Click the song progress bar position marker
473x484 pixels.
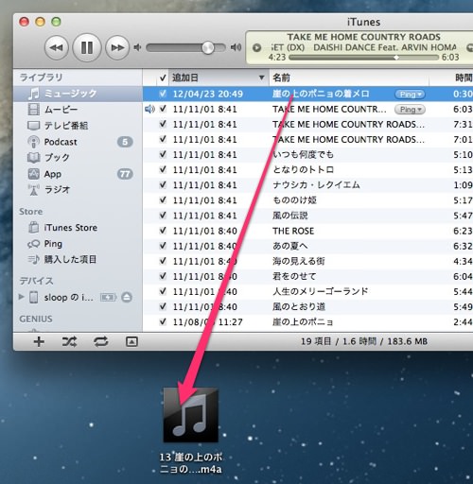[396, 58]
